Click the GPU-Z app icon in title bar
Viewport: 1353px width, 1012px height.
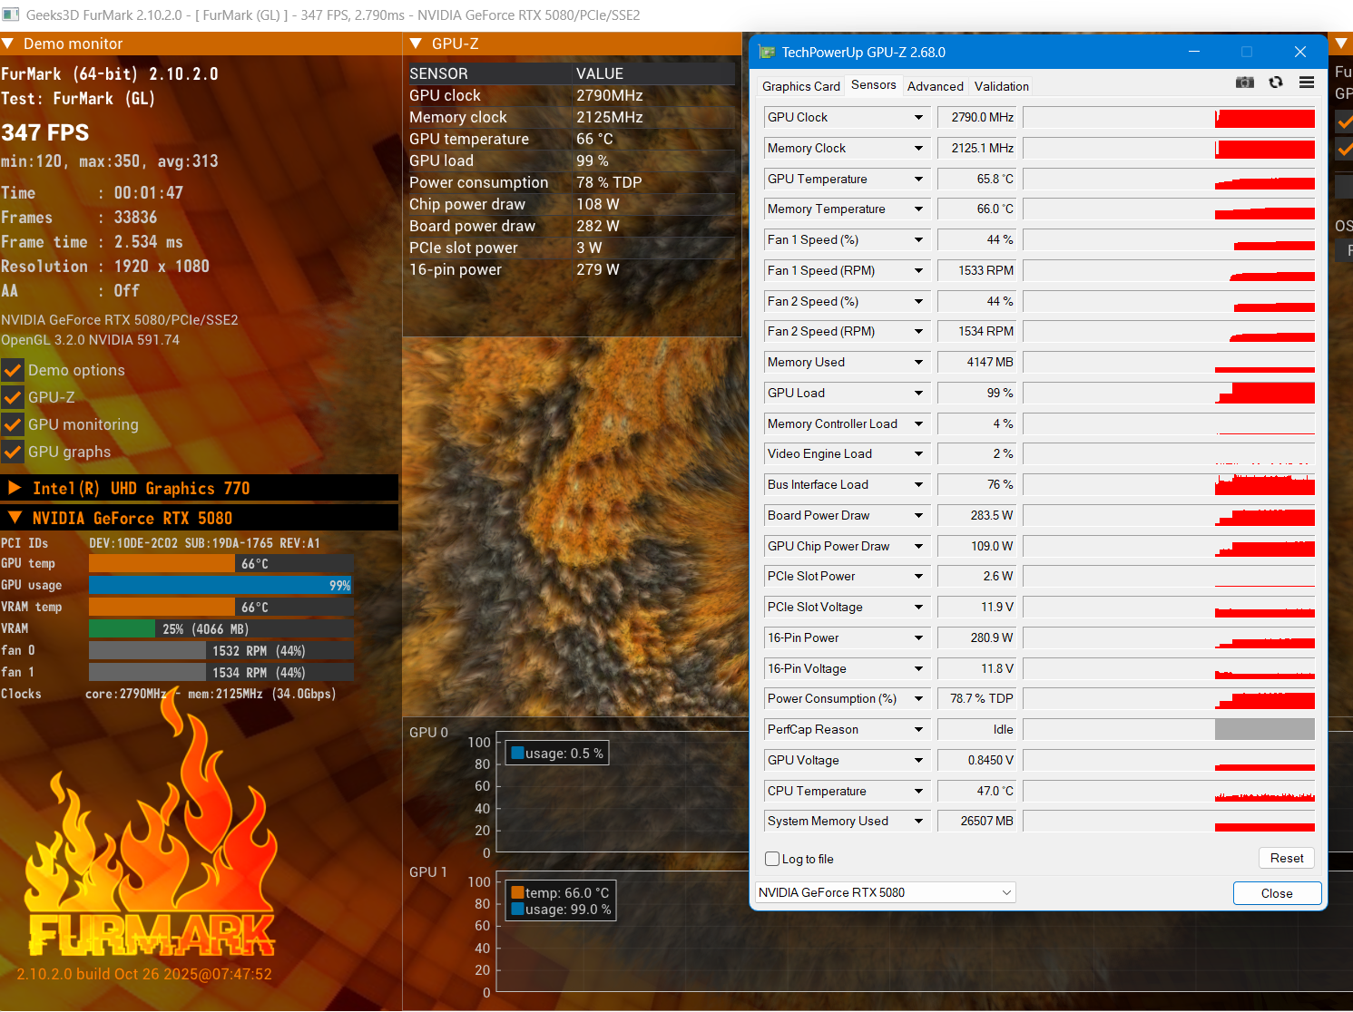point(767,53)
